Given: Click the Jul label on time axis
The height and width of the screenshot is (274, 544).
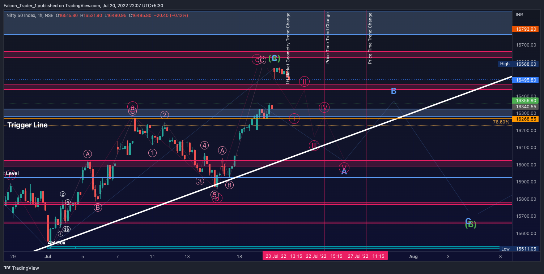Looking at the screenshot, I should click(47, 256).
